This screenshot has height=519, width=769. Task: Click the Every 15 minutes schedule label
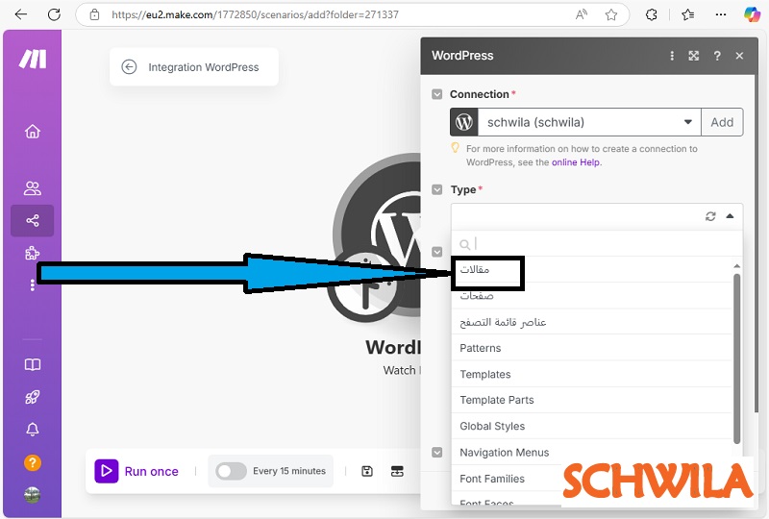[x=289, y=471]
